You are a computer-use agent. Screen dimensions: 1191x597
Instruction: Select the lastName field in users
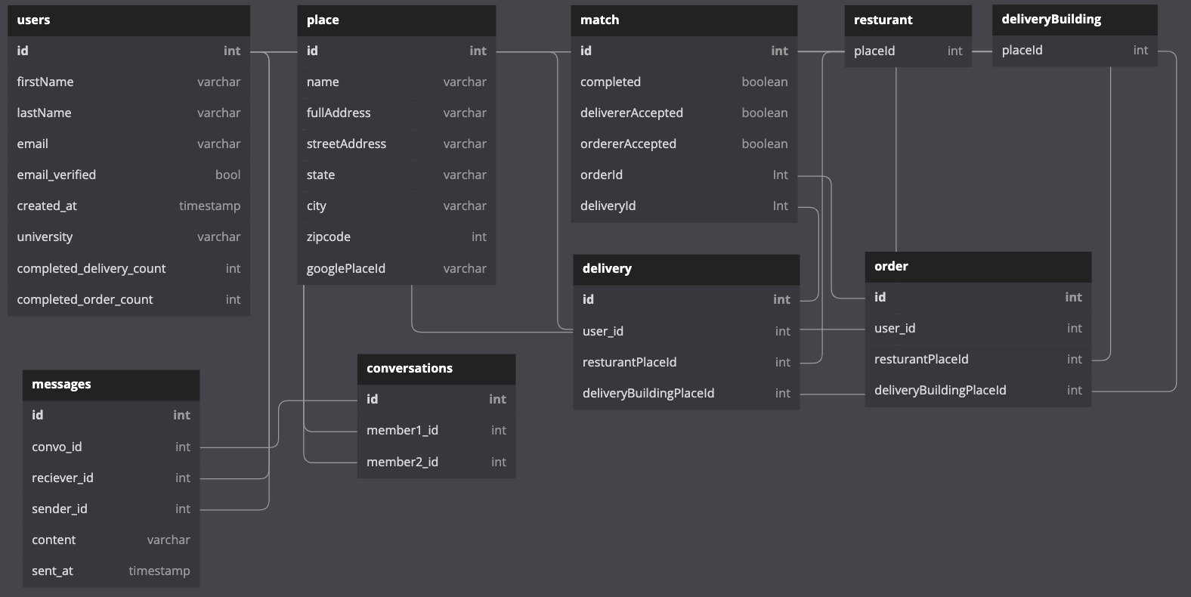(x=128, y=113)
